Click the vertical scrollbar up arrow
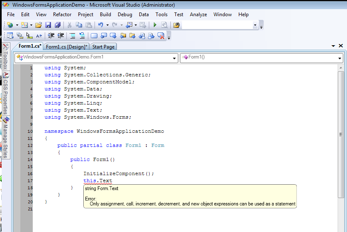Image resolution: width=347 pixels, height=232 pixels. [x=341, y=68]
